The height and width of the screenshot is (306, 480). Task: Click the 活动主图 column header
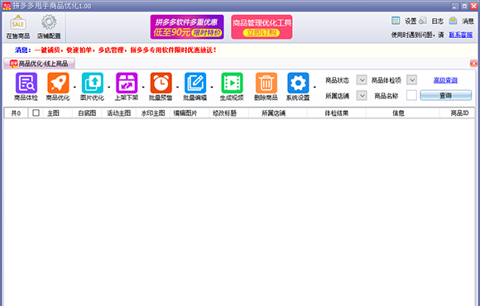coord(119,113)
